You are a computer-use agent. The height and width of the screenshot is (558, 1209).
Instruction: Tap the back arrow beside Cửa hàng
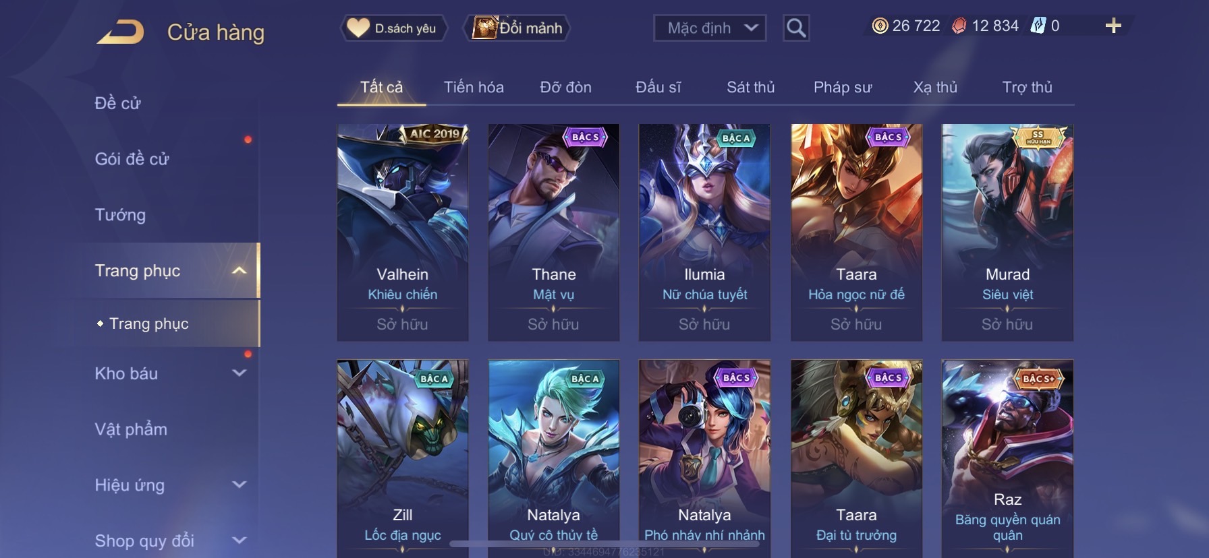(120, 32)
